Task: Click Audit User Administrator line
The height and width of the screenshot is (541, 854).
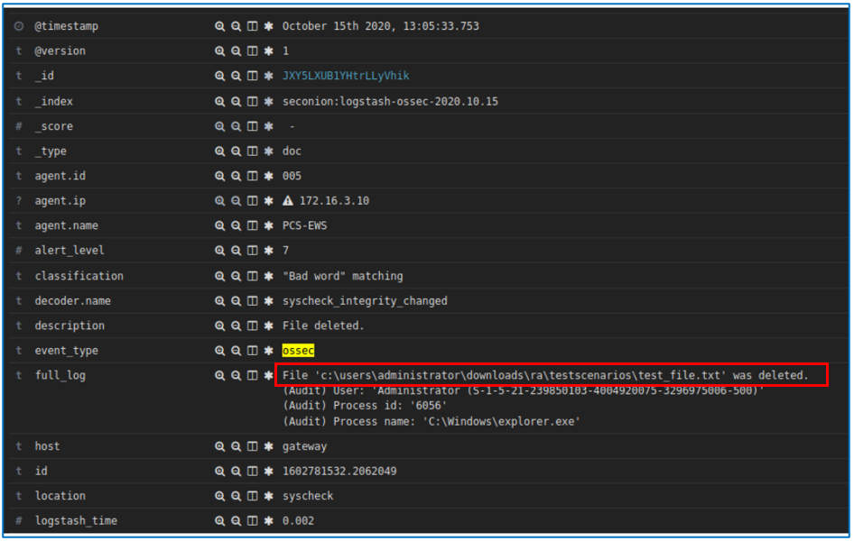Action: (x=523, y=390)
